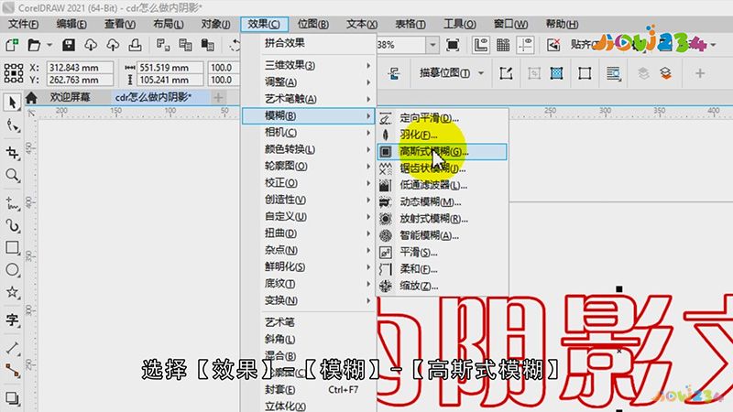Select the Ellipse tool
The height and width of the screenshot is (412, 733).
[12, 269]
